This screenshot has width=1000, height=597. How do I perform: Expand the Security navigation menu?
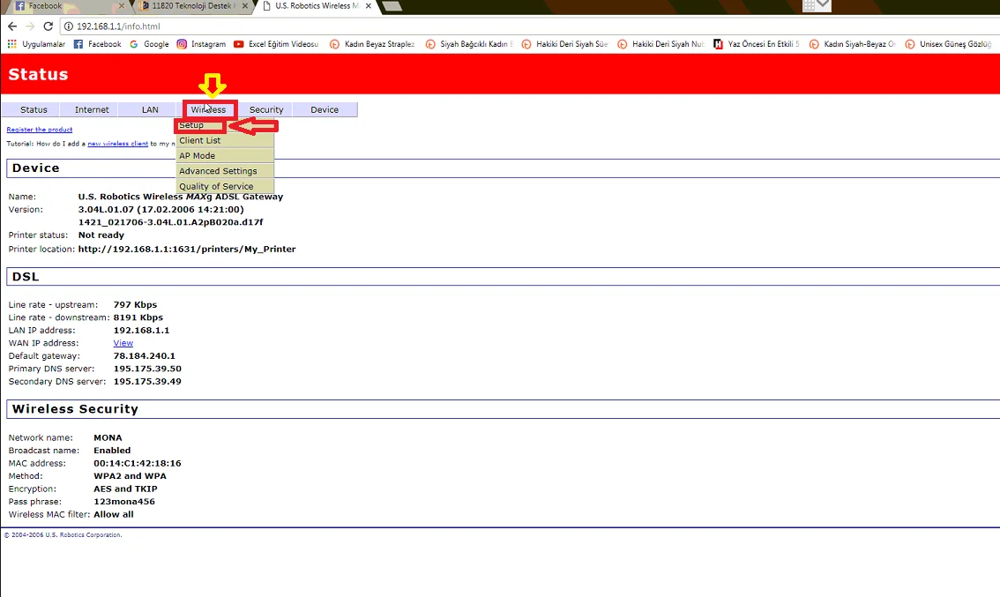(266, 109)
